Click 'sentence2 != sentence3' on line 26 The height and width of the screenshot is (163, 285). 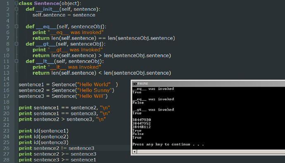coord(64,148)
